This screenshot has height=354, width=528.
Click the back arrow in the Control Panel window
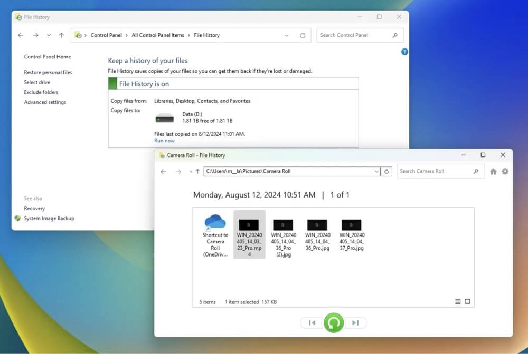pos(20,35)
